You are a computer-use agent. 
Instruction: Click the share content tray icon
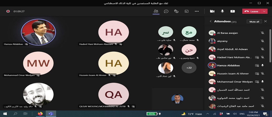pos(233,11)
